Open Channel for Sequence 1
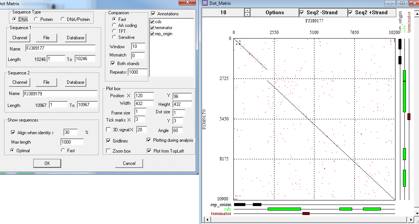This screenshot has height=224, width=419. pyautogui.click(x=20, y=38)
